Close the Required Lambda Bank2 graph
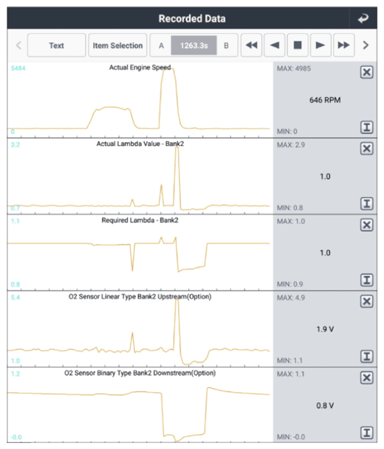Screen dimensions: 384x449 coord(367,225)
